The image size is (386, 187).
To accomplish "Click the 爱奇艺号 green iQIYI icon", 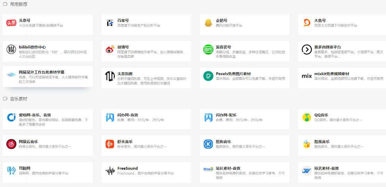I will point(208,49).
